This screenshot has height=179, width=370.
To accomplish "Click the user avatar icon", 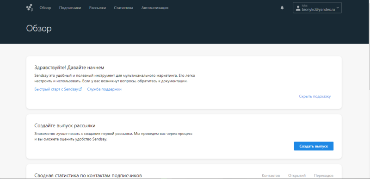I will point(298,8).
